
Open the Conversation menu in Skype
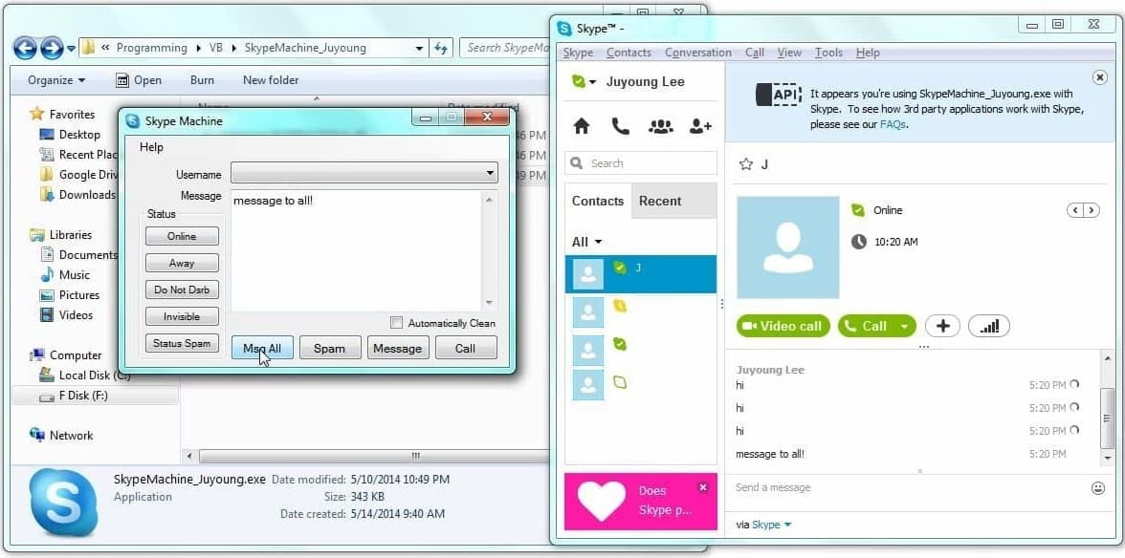697,53
